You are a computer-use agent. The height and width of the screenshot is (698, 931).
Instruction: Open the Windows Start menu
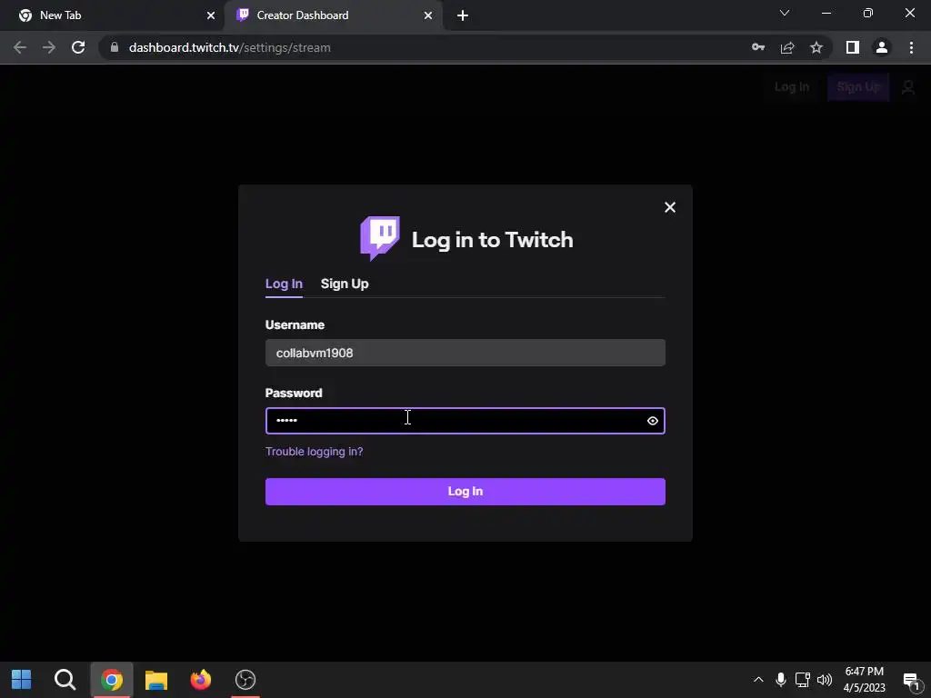[x=22, y=680]
